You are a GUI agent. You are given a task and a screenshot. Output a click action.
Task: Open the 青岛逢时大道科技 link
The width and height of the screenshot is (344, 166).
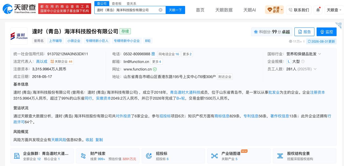pyautogui.click(x=185, y=92)
